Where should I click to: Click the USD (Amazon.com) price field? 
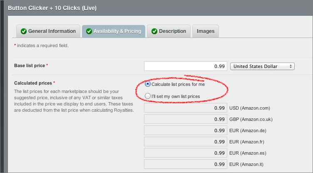click(x=186, y=108)
